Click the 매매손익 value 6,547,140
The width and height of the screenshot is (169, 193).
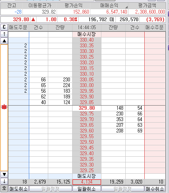(117, 12)
